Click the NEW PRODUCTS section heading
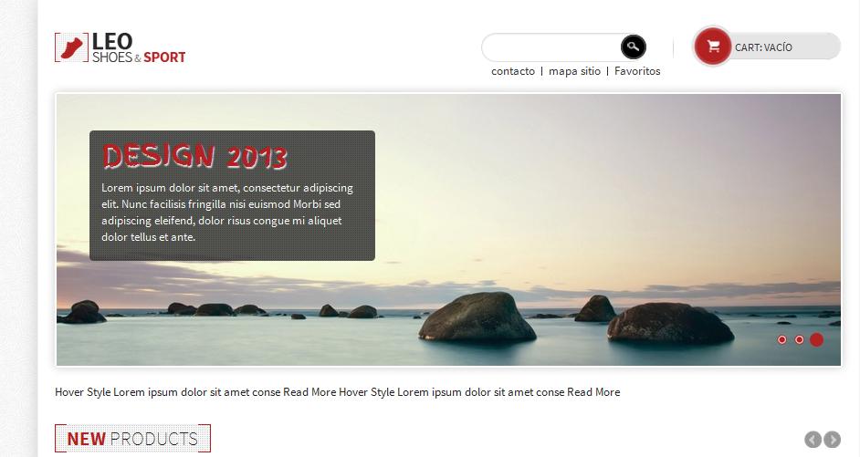Image resolution: width=860 pixels, height=457 pixels. [x=132, y=439]
